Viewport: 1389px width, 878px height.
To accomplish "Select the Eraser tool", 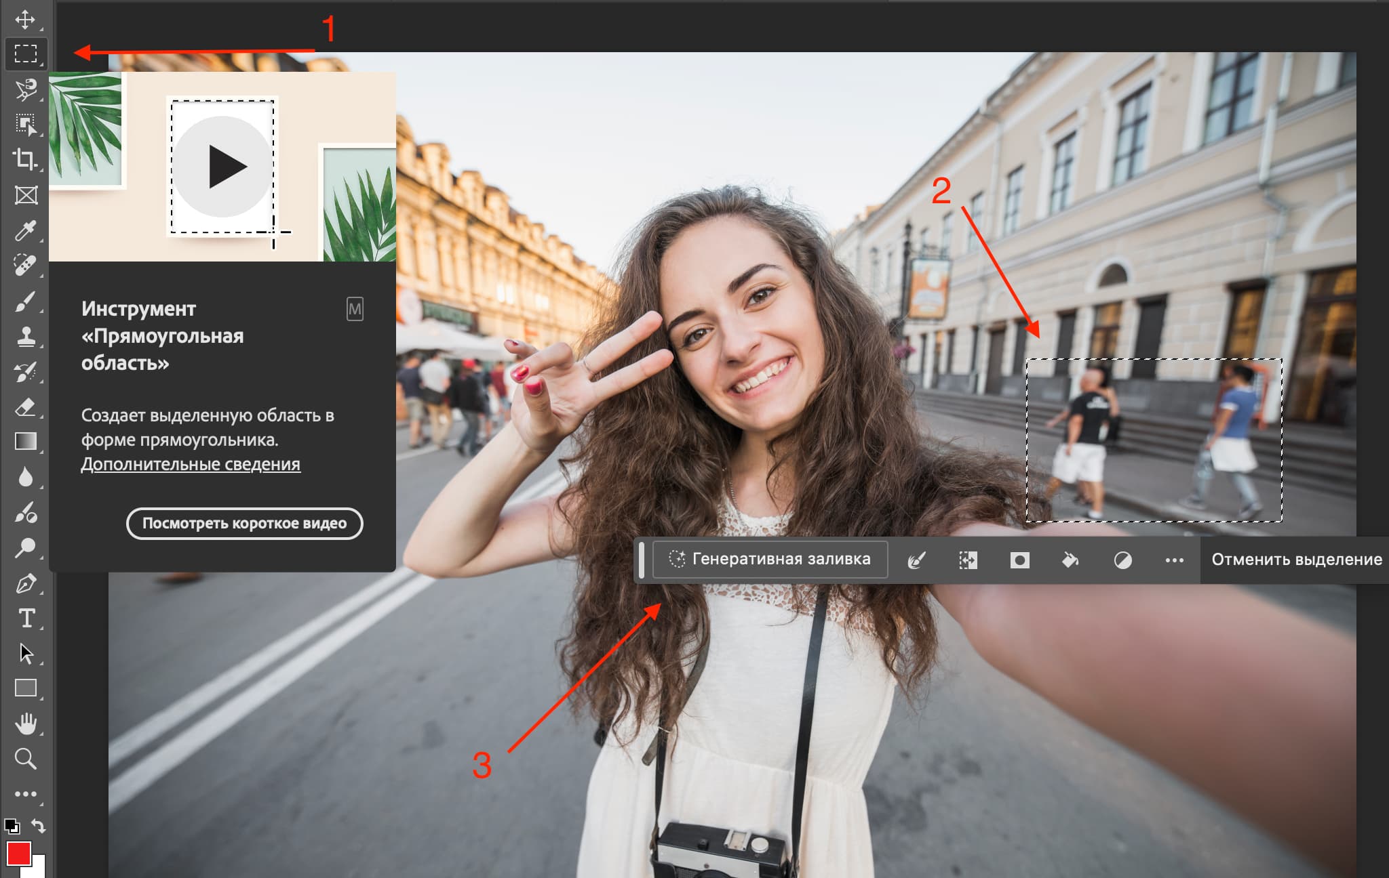I will (26, 406).
